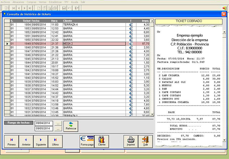The height and width of the screenshot is (159, 229).
Task: Open date picker for start date 09/04/2014
Action: [58, 123]
